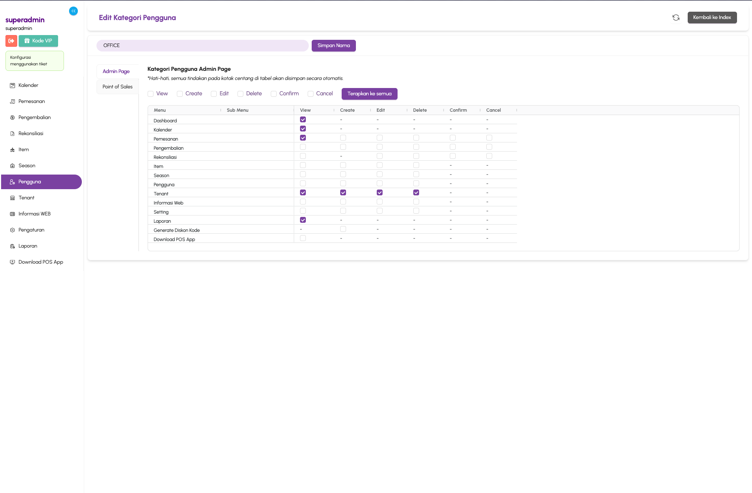The image size is (752, 493).
Task: Check the bulk Confirm checkbox above the table
Action: pos(273,94)
